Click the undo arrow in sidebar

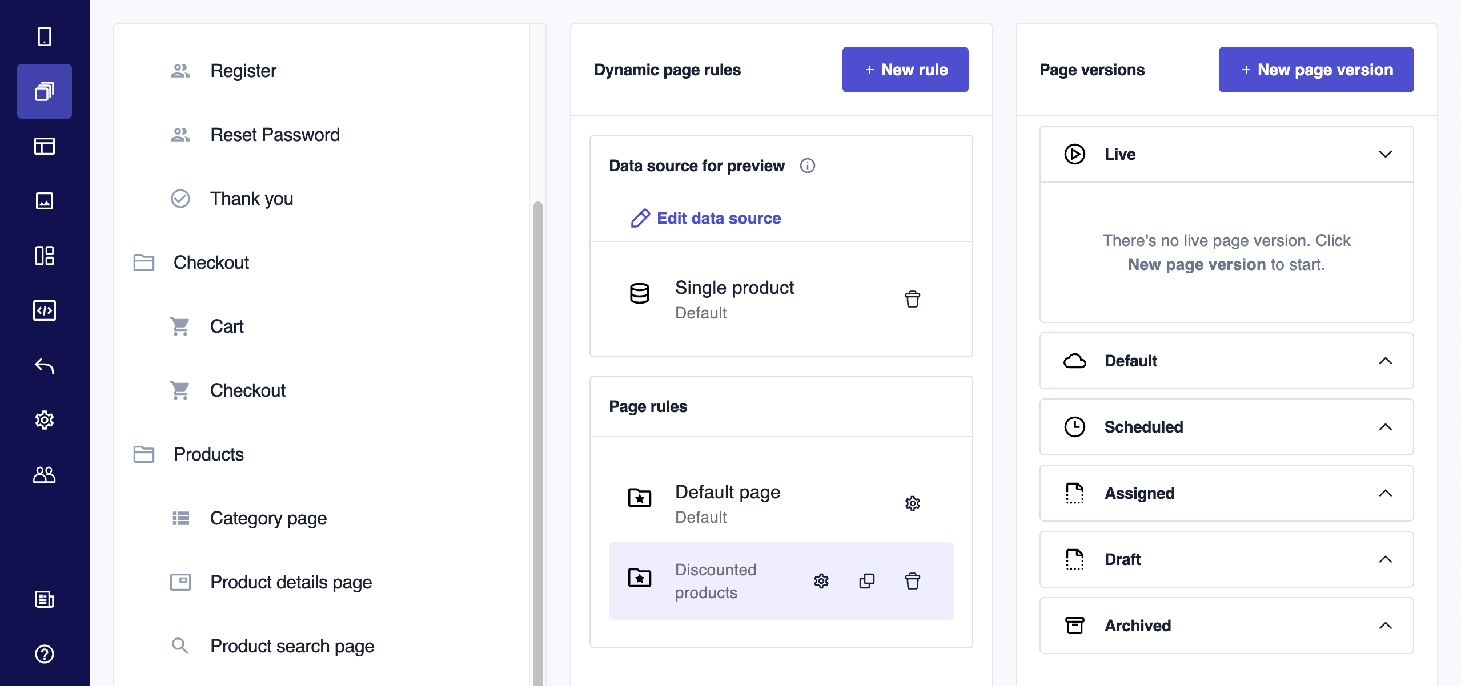[x=45, y=365]
